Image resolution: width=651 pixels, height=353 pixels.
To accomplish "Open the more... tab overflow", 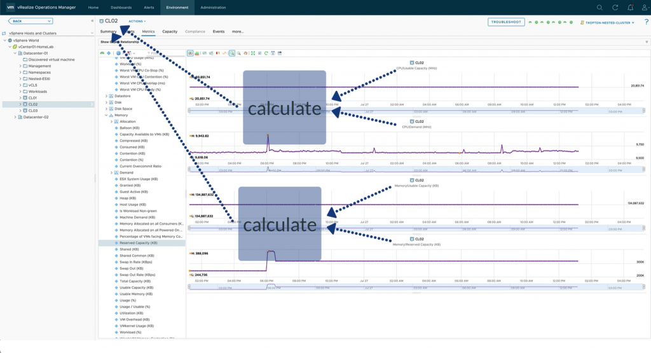I will click(x=238, y=32).
